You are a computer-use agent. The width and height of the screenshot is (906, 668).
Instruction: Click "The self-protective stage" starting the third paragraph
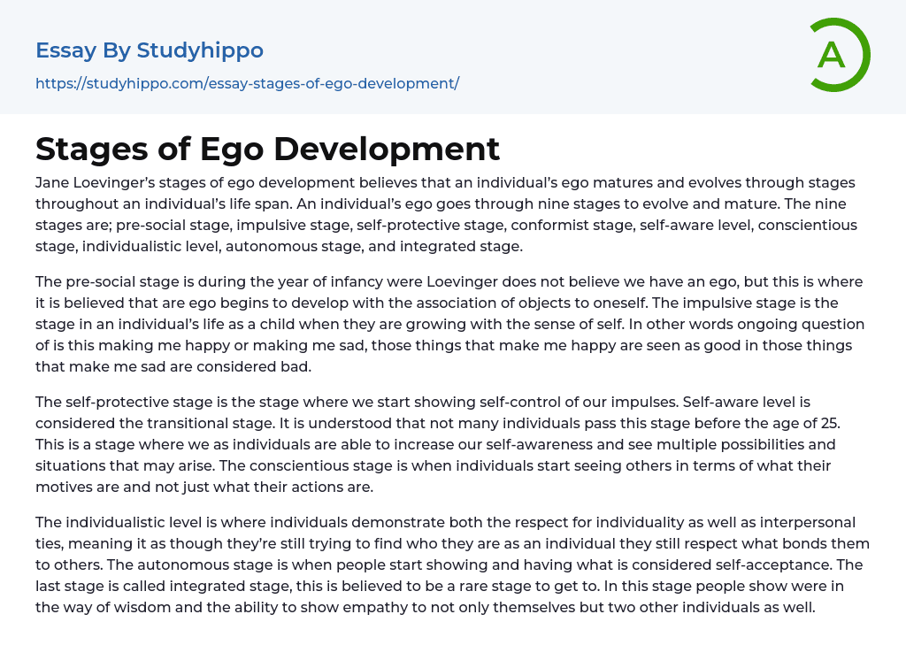coord(122,402)
